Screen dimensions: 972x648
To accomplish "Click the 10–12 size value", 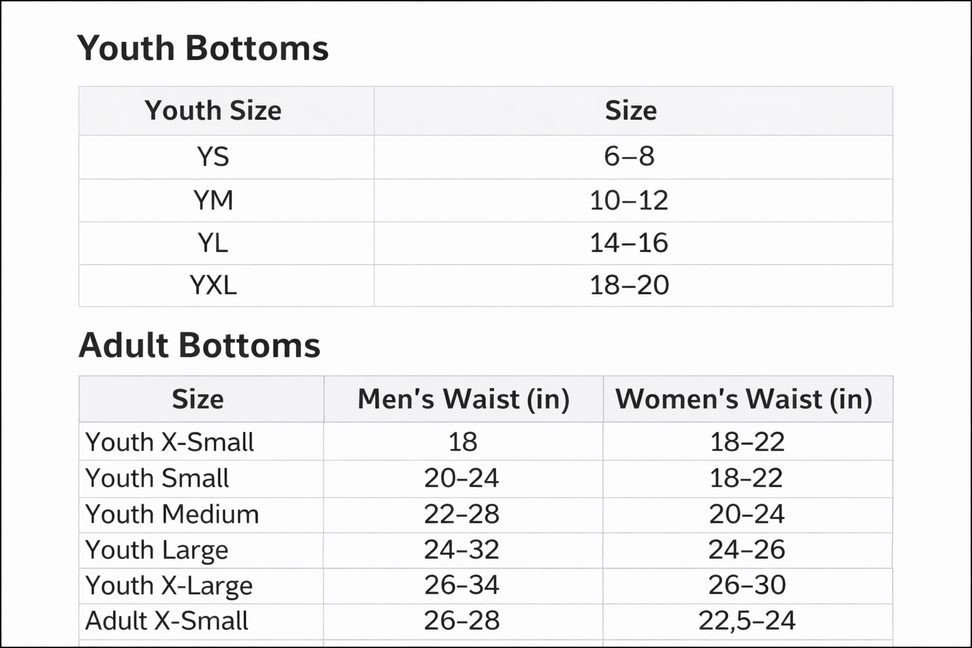I will pos(629,201).
